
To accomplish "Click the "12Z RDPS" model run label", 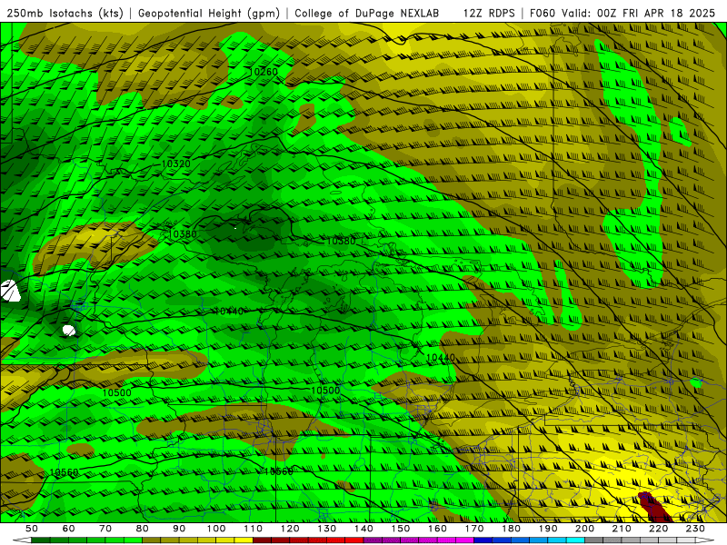I will (x=489, y=13).
